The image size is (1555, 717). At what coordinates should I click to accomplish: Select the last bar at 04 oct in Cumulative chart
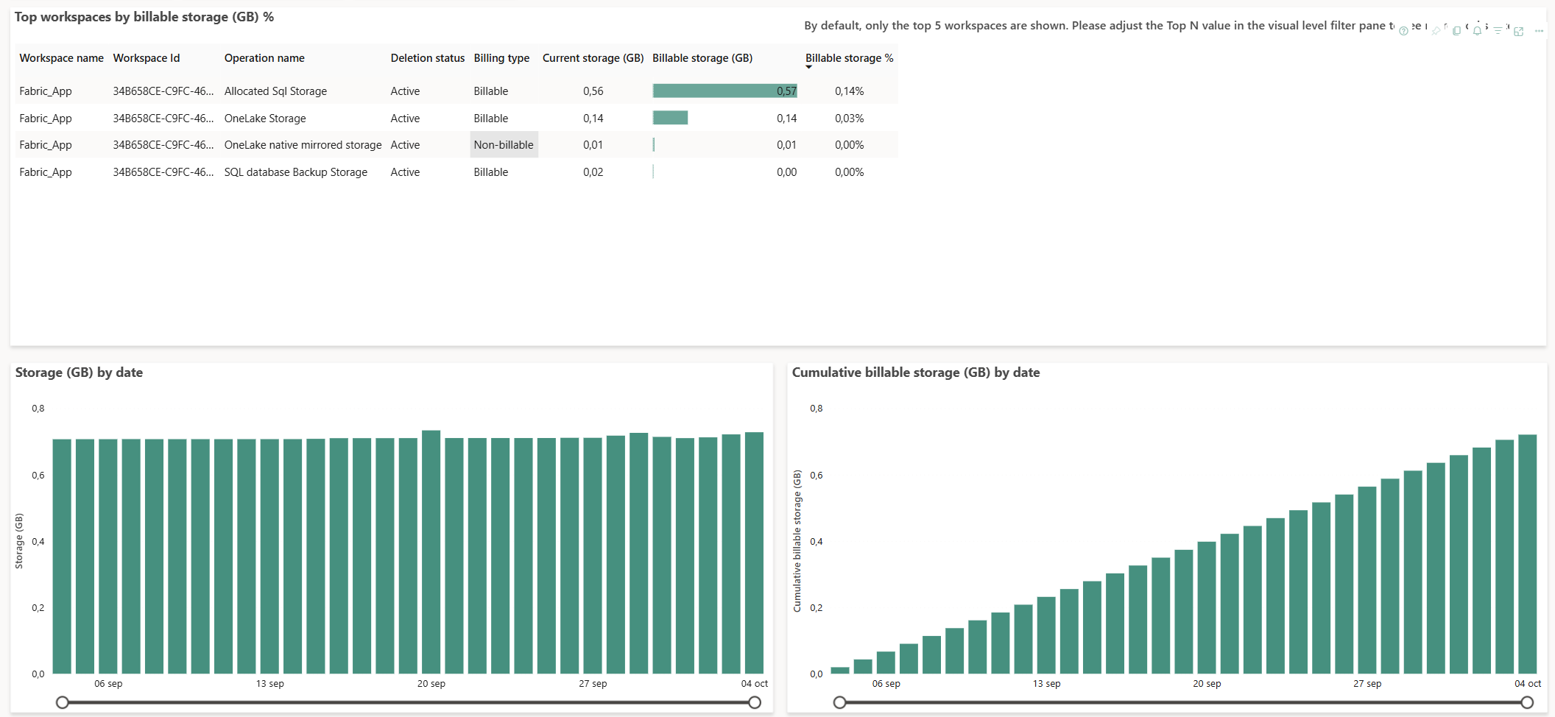[x=1527, y=554]
